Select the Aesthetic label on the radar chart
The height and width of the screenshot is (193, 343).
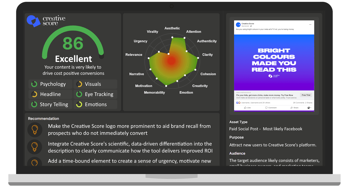(x=172, y=28)
